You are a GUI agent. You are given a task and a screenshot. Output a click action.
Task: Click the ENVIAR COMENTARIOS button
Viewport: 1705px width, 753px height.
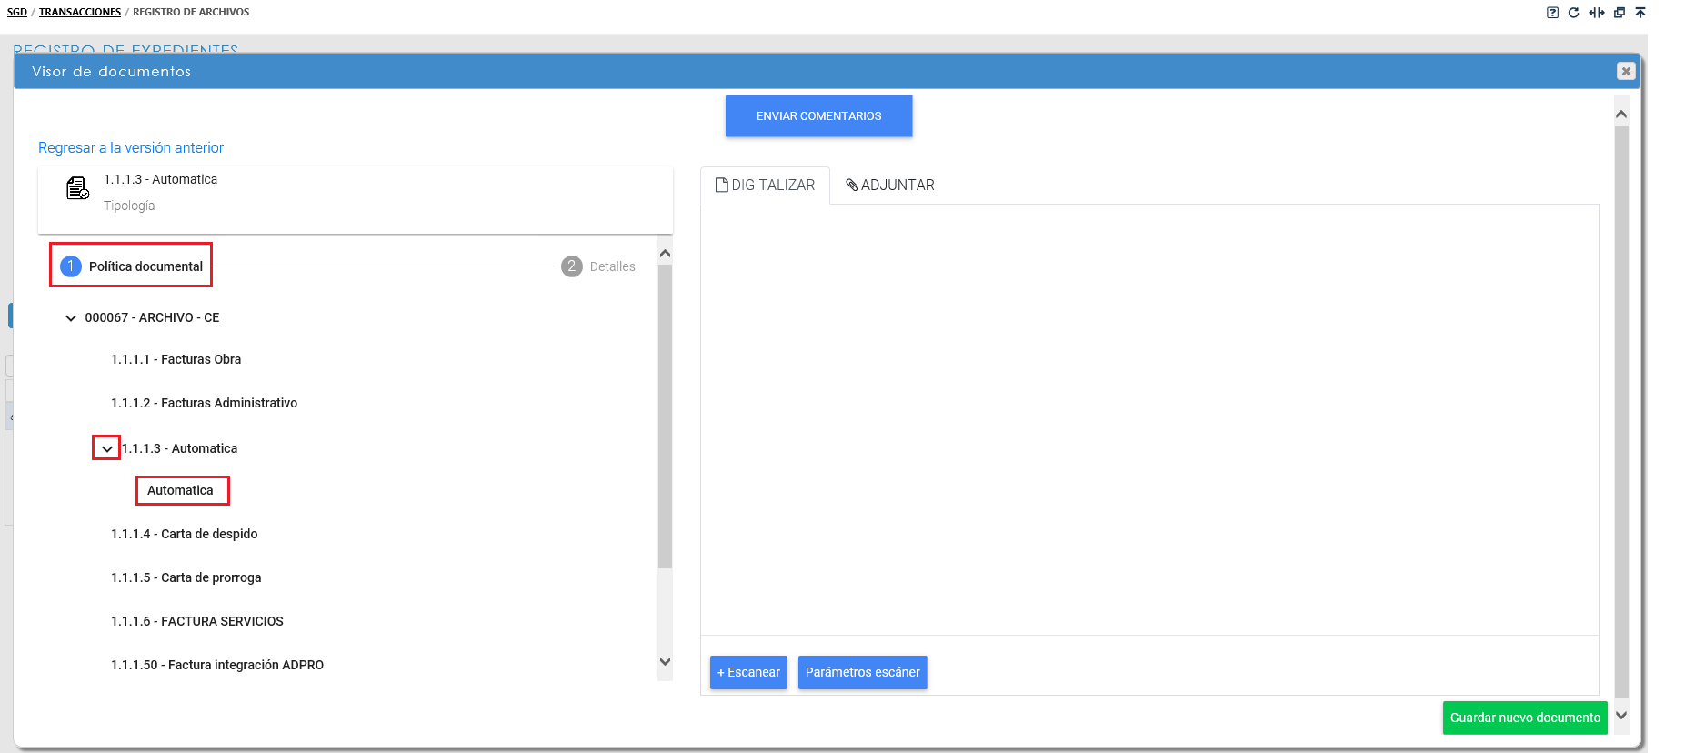(818, 115)
